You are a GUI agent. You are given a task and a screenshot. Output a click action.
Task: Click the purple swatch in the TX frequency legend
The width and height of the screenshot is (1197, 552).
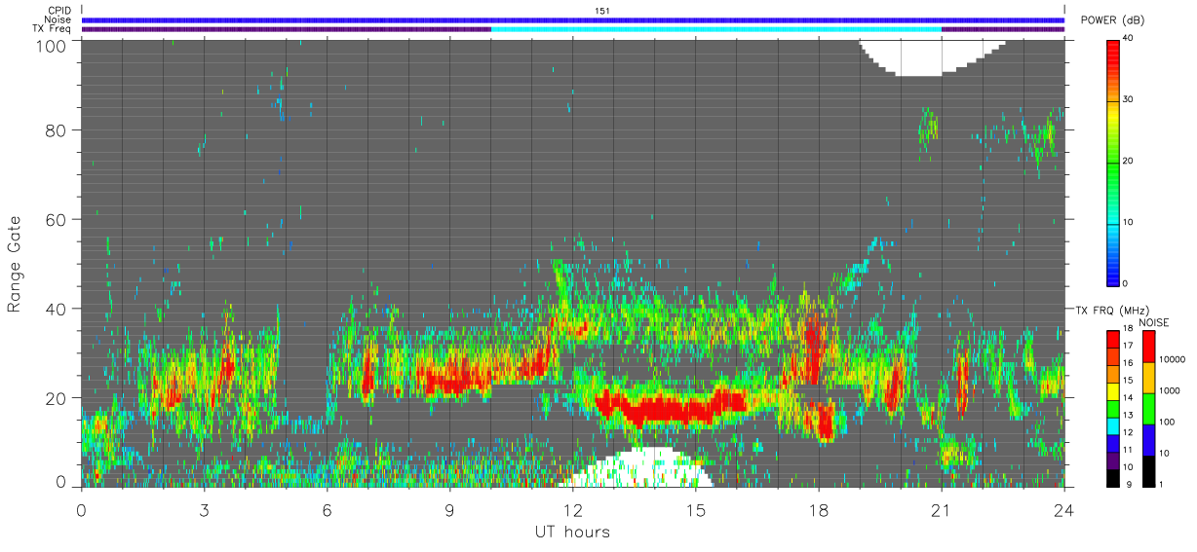[x=1113, y=460]
